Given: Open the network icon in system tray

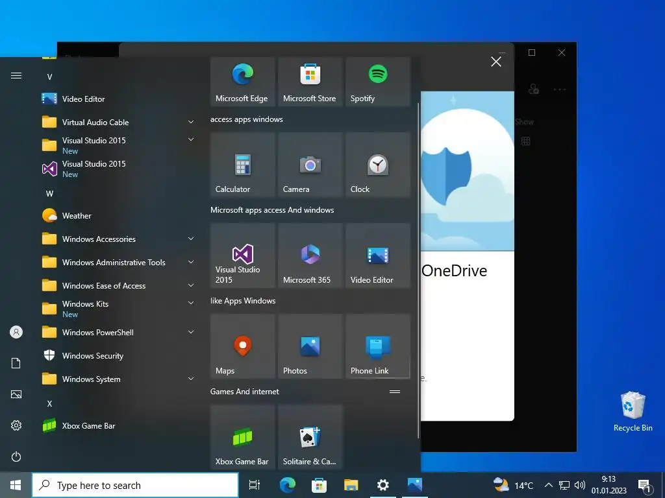Looking at the screenshot, I should pyautogui.click(x=564, y=485).
